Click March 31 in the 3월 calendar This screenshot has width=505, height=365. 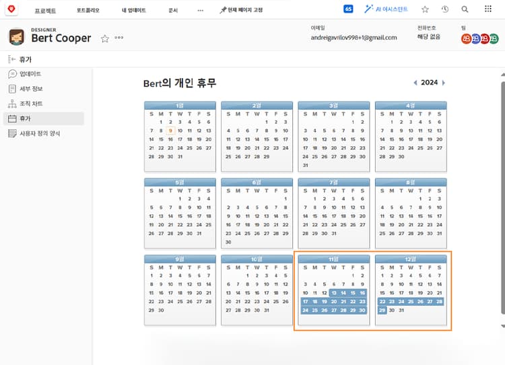pyautogui.click(x=305, y=165)
